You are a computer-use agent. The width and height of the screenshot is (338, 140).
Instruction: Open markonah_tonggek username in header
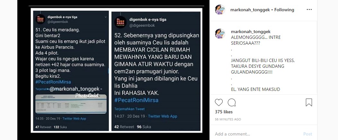tap(250, 10)
